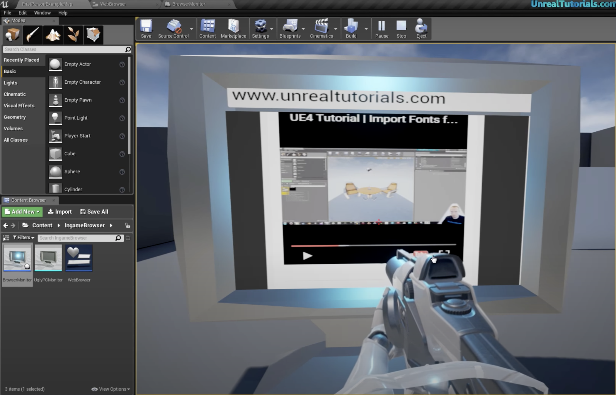Open the View Options eye menu
The width and height of the screenshot is (616, 395).
[x=110, y=389]
